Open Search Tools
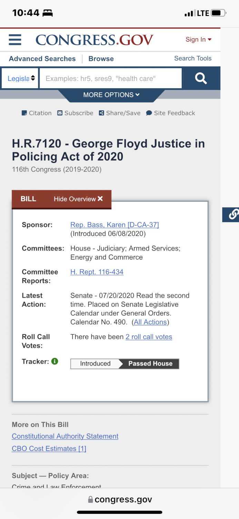The height and width of the screenshot is (519, 239). [193, 58]
